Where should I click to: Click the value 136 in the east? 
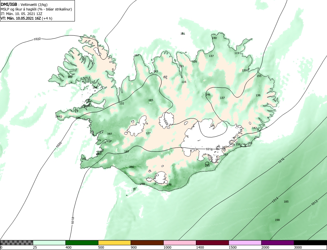click(x=258, y=95)
